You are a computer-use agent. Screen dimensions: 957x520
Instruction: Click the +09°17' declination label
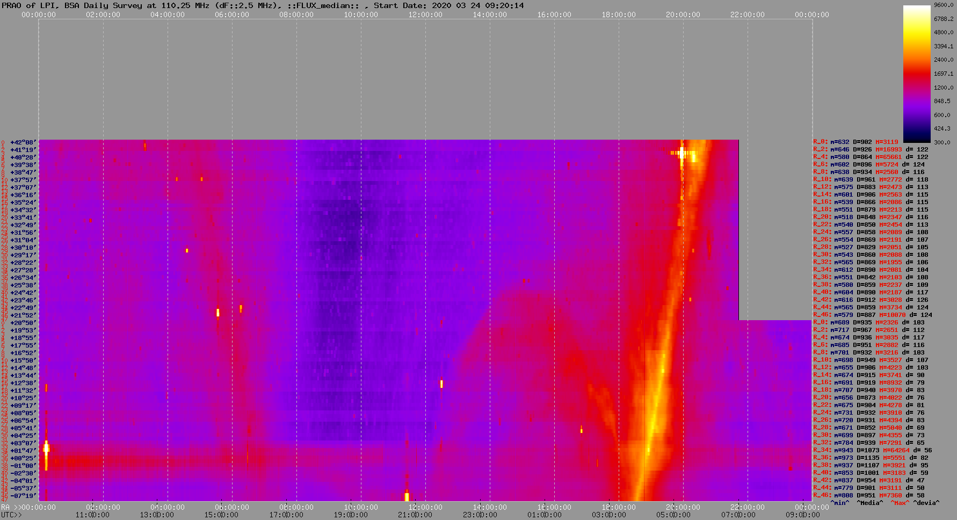pos(23,406)
